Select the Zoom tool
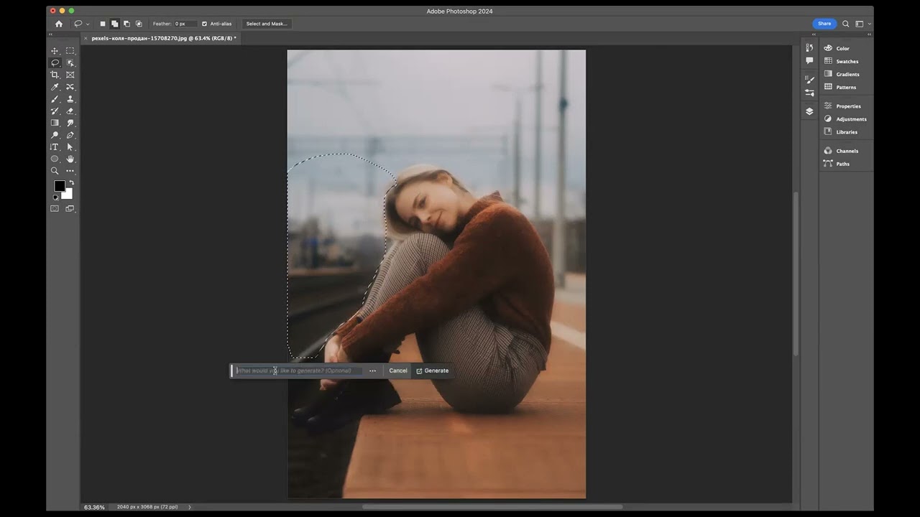The width and height of the screenshot is (920, 517). (55, 171)
